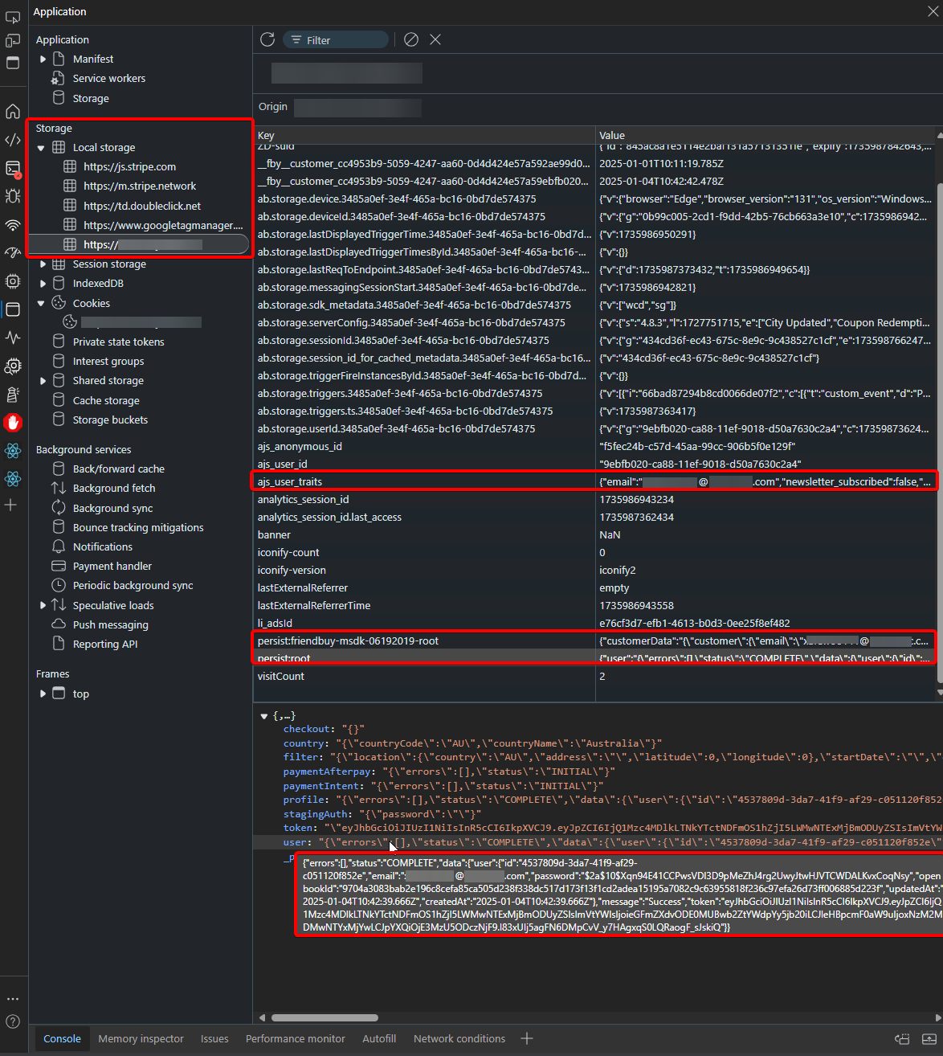
Task: Open the Welcome home icon in activity bar
Action: pyautogui.click(x=13, y=112)
